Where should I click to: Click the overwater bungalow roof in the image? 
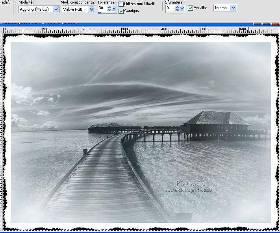(217, 118)
